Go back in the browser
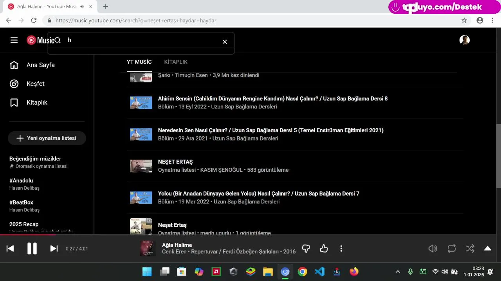 pyautogui.click(x=9, y=20)
